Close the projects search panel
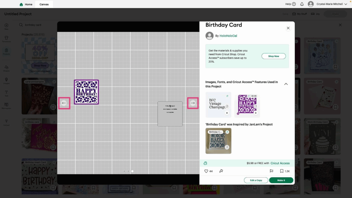This screenshot has width=352, height=198. (340, 25)
